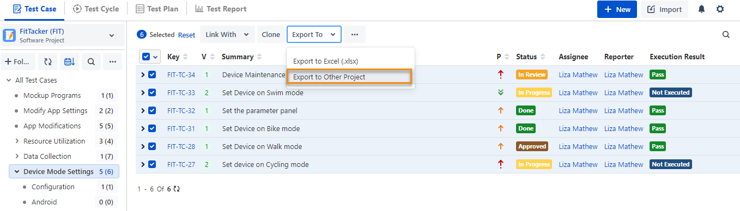The height and width of the screenshot is (211, 740).
Task: Open the FIT-TC-28 key link
Action: (181, 147)
